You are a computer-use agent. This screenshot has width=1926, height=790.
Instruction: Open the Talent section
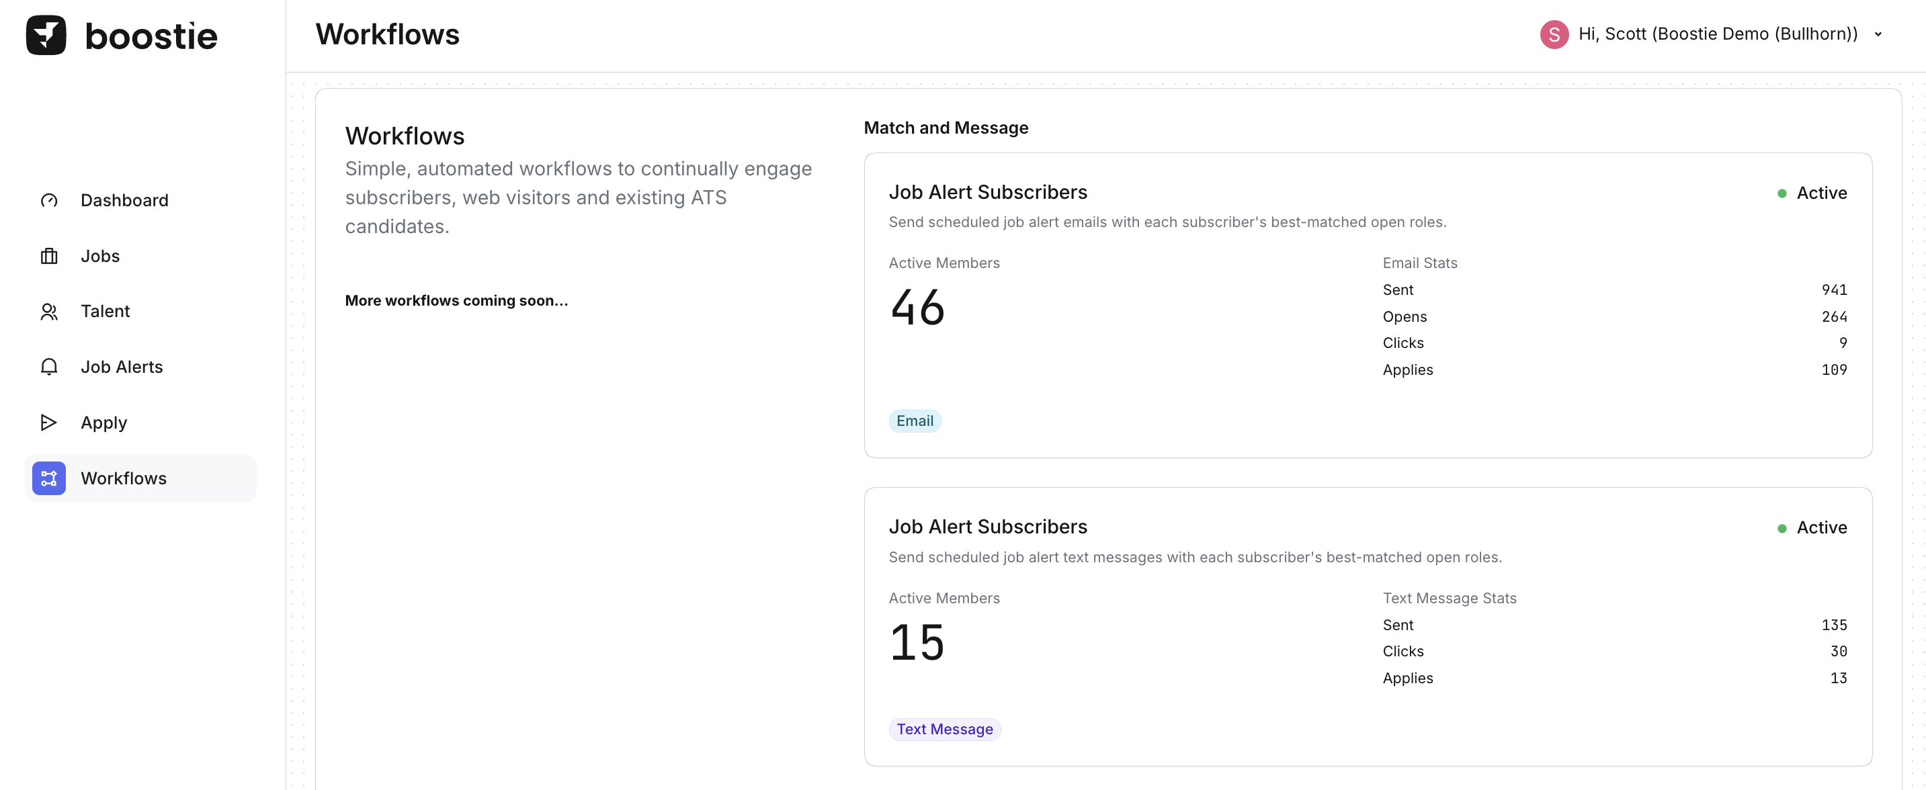(x=105, y=312)
